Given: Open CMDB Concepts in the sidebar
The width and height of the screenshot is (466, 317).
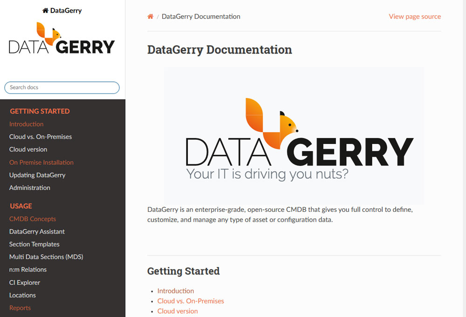Looking at the screenshot, I should pyautogui.click(x=33, y=219).
